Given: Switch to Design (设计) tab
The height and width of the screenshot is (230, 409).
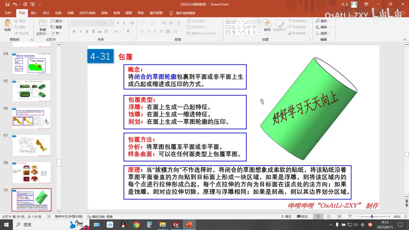Looking at the screenshot, I should [46, 13].
